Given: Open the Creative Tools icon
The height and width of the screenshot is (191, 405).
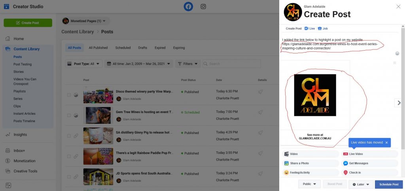Looking at the screenshot, I should (8, 171).
